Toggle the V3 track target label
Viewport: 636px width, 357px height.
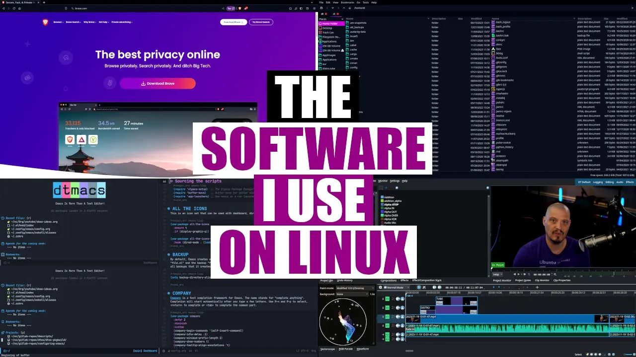388,299
